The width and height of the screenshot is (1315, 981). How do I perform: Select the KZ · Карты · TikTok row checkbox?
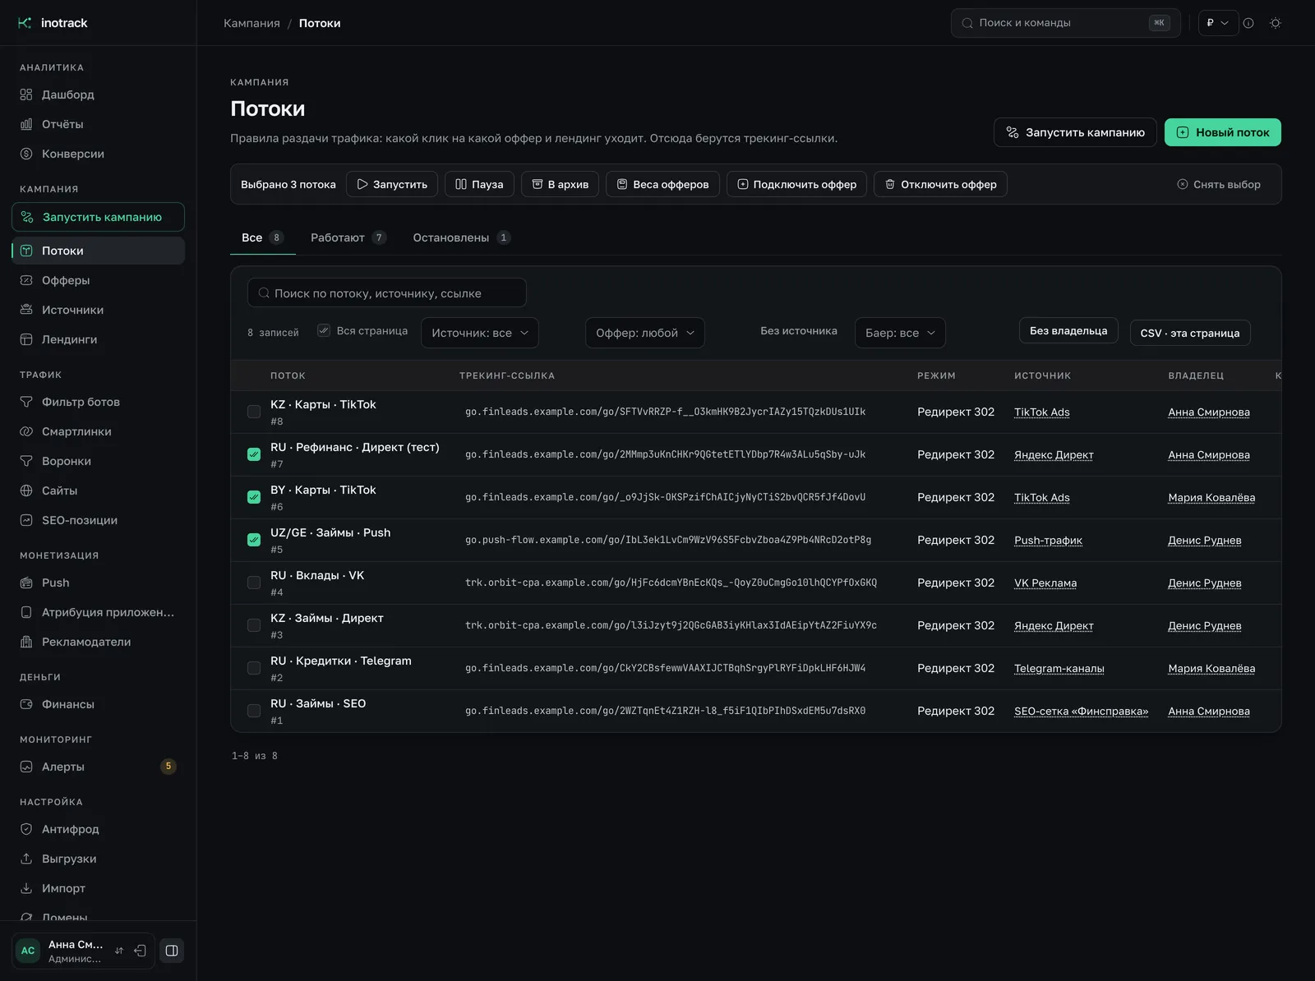pyautogui.click(x=254, y=412)
